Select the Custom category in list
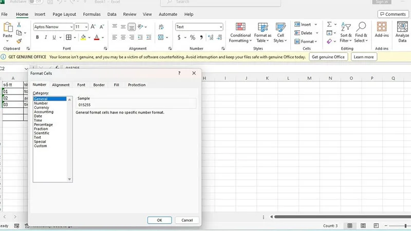 coord(41,146)
